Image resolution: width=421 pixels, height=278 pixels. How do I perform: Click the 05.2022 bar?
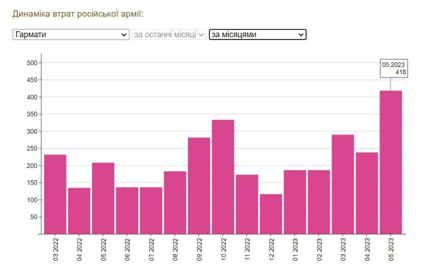[103, 198]
